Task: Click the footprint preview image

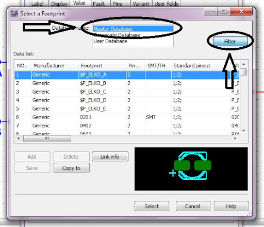Action: [x=191, y=169]
